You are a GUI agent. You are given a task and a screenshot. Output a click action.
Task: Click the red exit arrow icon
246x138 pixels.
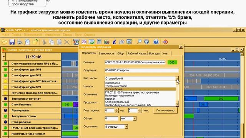pyautogui.click(x=165, y=42)
